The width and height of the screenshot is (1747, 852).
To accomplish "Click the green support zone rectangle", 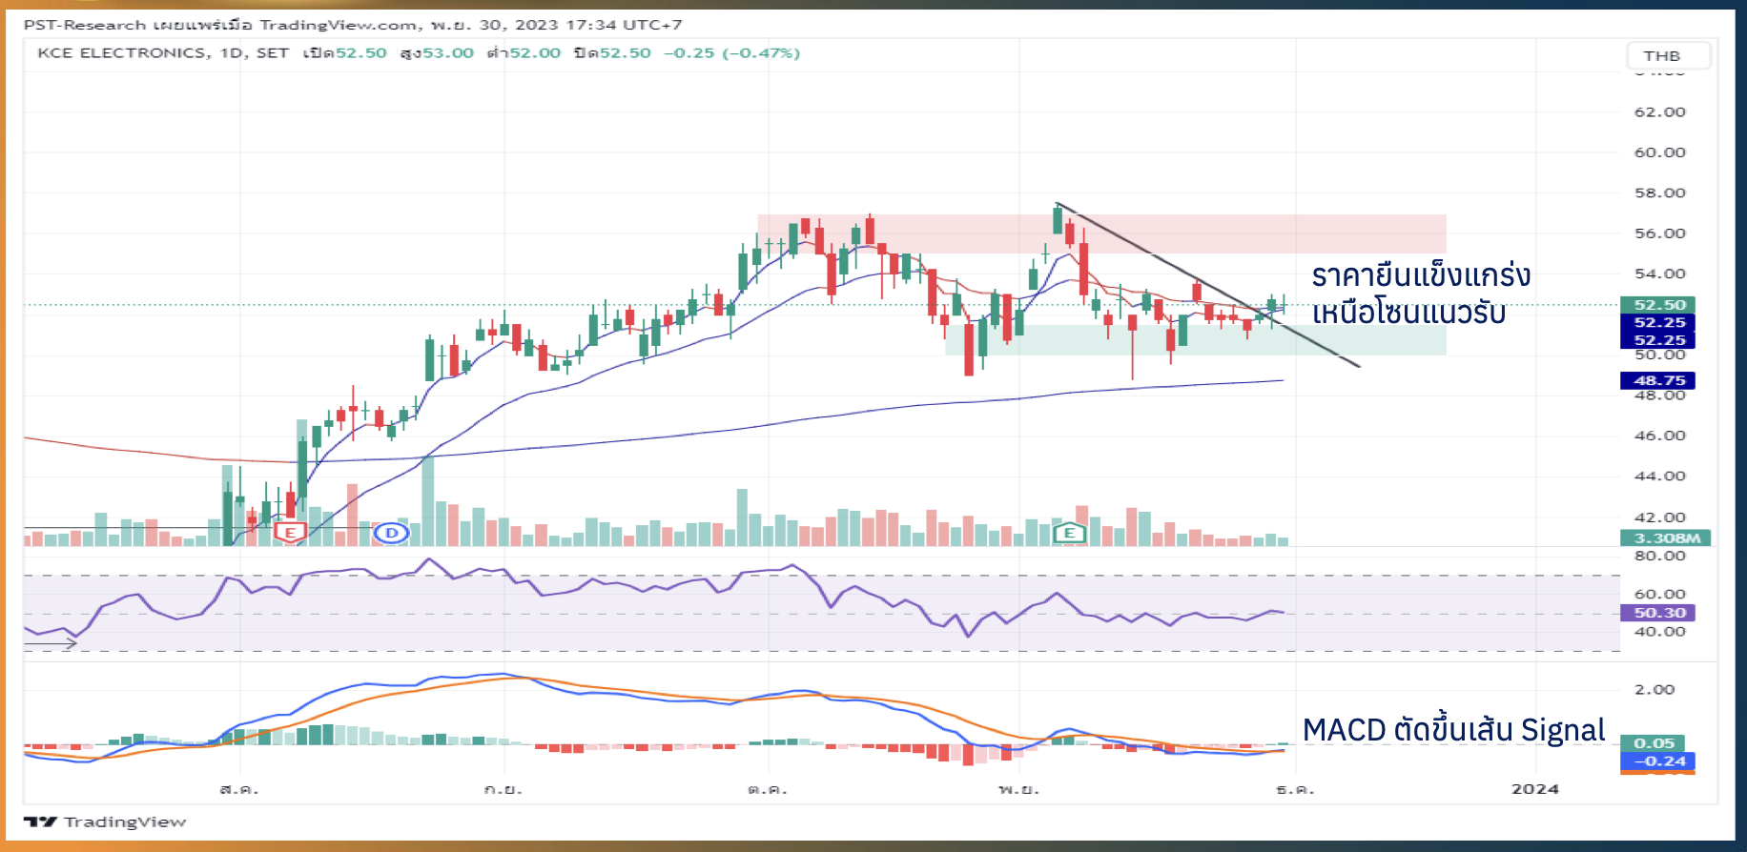I will click(x=1196, y=340).
